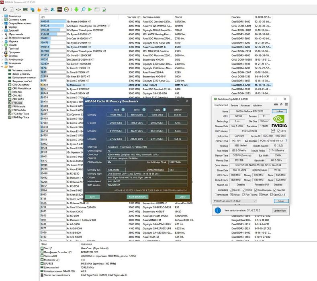Switch to the Advanced tab in GPU-Z

245,105
